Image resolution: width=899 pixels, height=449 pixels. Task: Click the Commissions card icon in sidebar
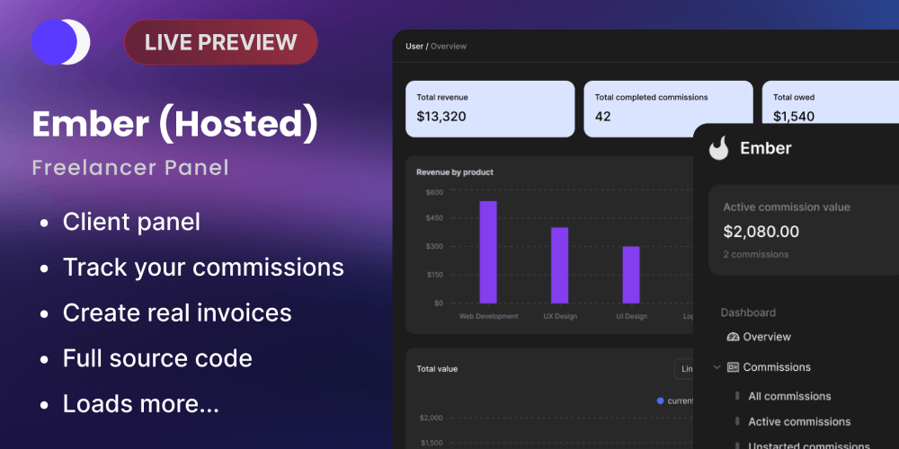coord(733,367)
